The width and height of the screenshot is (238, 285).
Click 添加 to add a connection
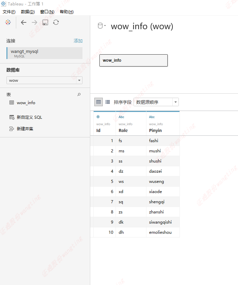(x=78, y=41)
